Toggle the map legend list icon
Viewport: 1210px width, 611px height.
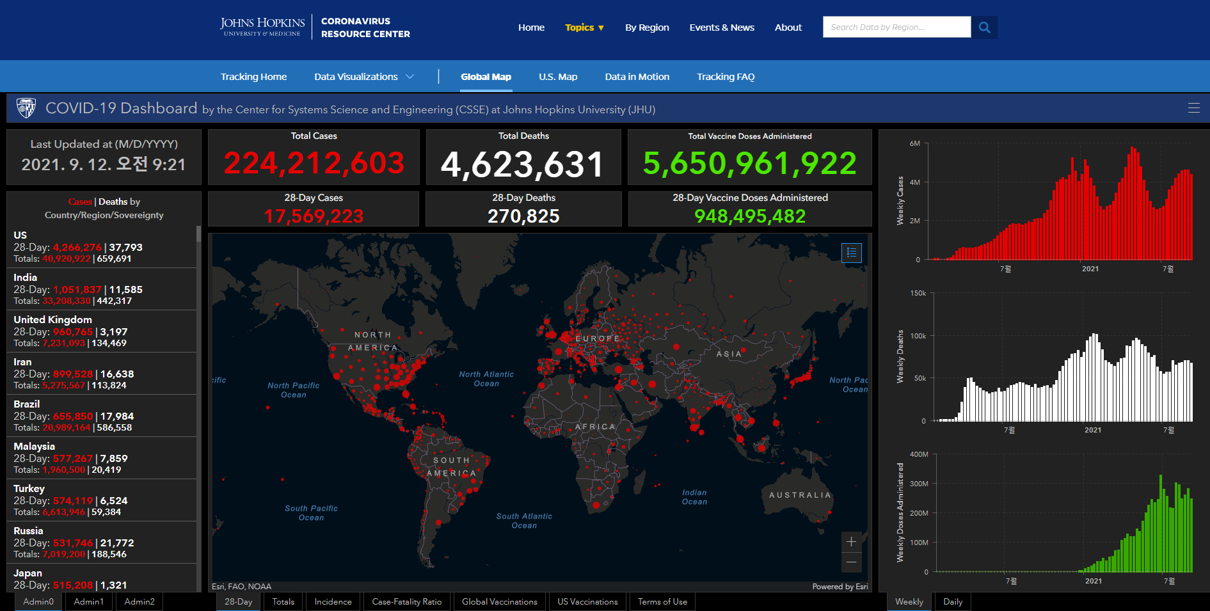(x=851, y=253)
